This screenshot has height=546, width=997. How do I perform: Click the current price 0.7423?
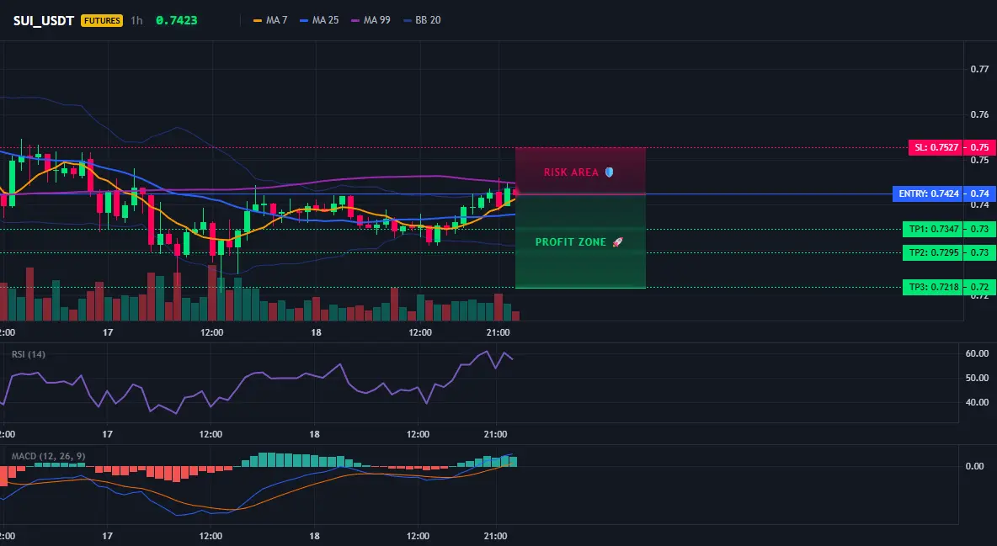click(176, 20)
